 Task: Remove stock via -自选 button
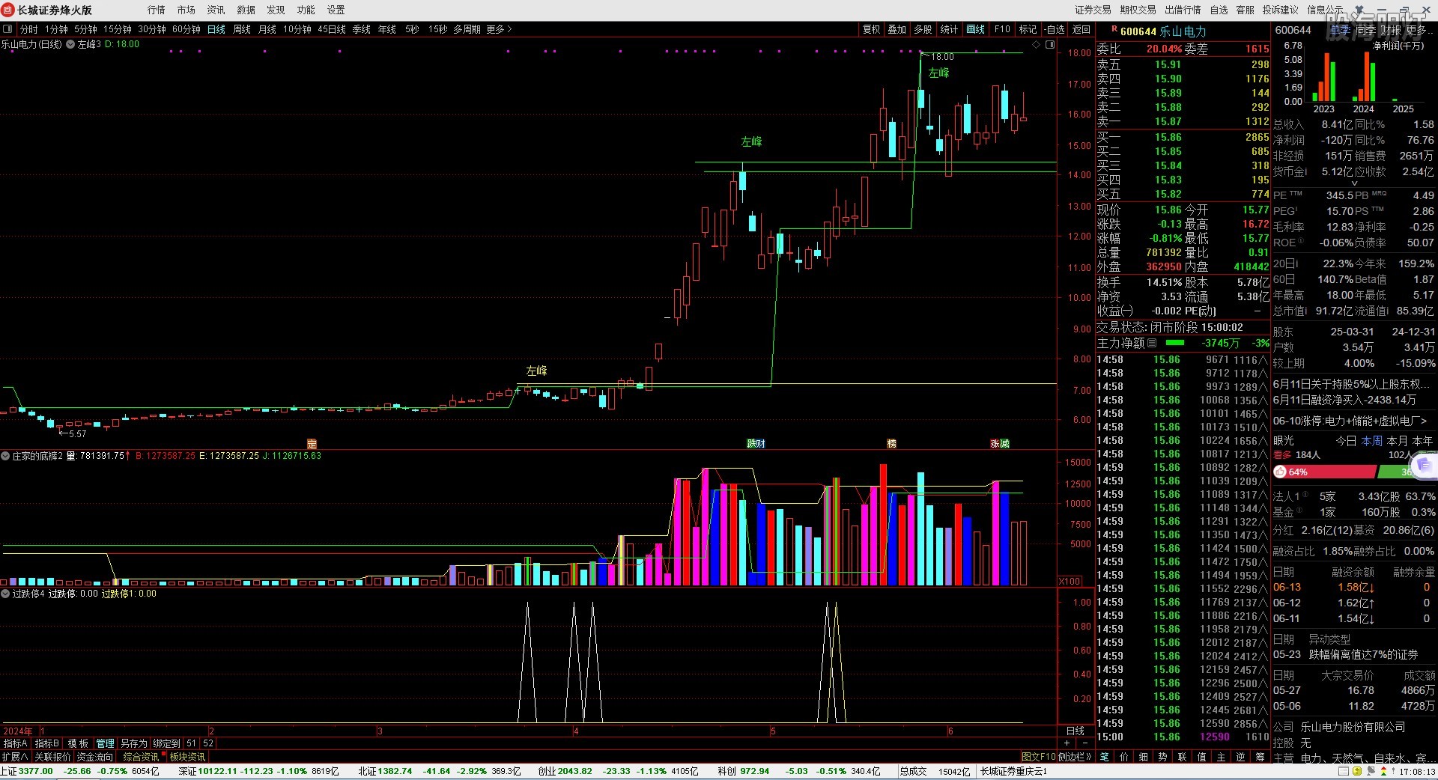[x=1055, y=29]
